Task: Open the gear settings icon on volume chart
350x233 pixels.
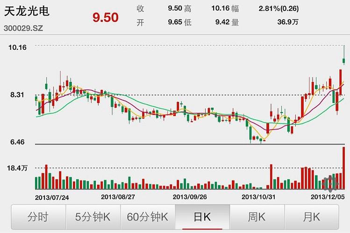Action: [x=330, y=183]
